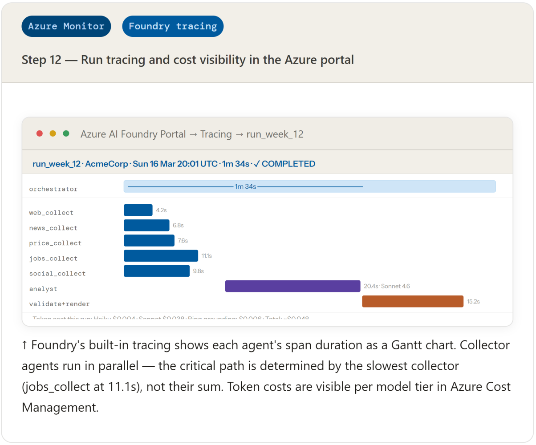The image size is (536, 445).
Task: Click the Step 12 heading text
Action: [x=188, y=60]
